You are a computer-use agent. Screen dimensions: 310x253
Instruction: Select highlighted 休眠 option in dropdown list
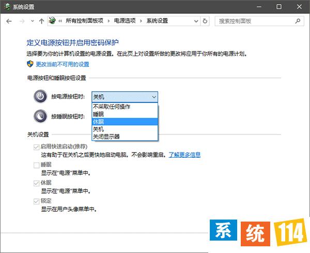(x=125, y=122)
